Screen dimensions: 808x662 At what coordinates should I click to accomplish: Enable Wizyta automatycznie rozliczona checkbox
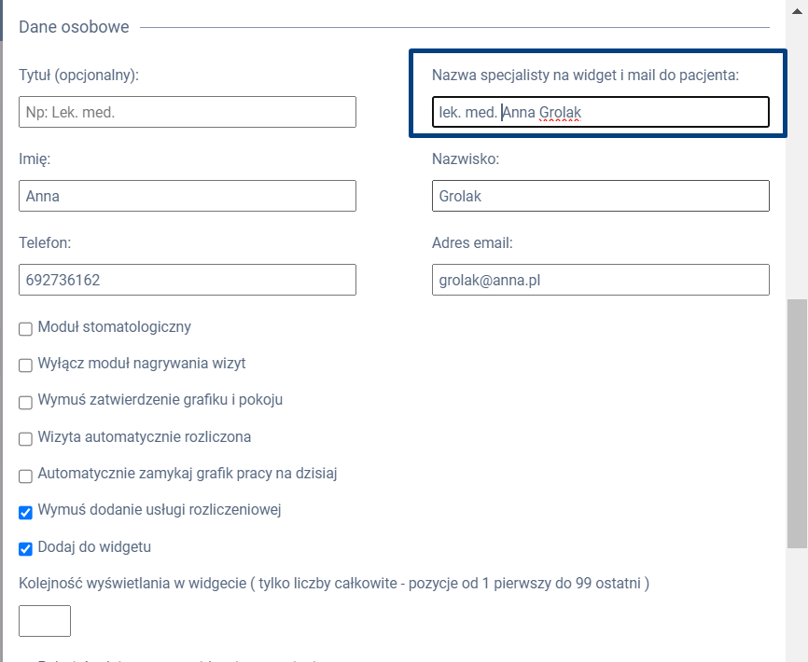click(x=26, y=438)
